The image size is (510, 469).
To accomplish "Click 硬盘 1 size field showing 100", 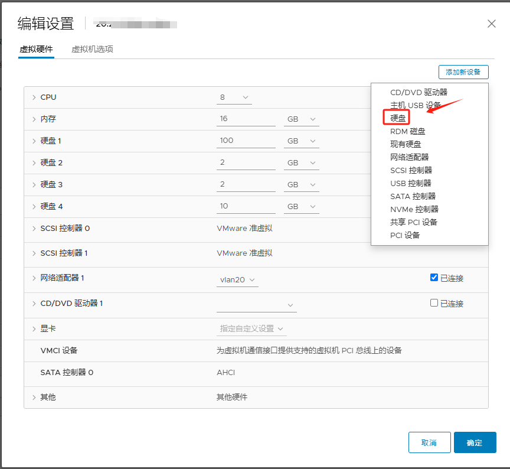I will [246, 141].
